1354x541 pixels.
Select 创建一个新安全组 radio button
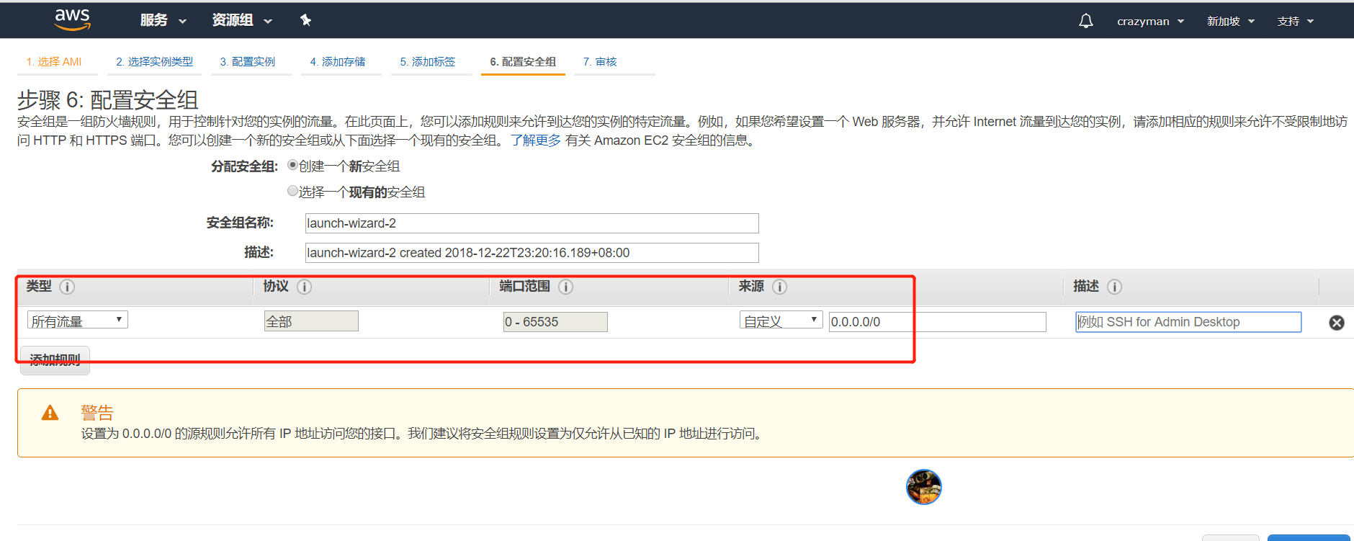(x=292, y=165)
